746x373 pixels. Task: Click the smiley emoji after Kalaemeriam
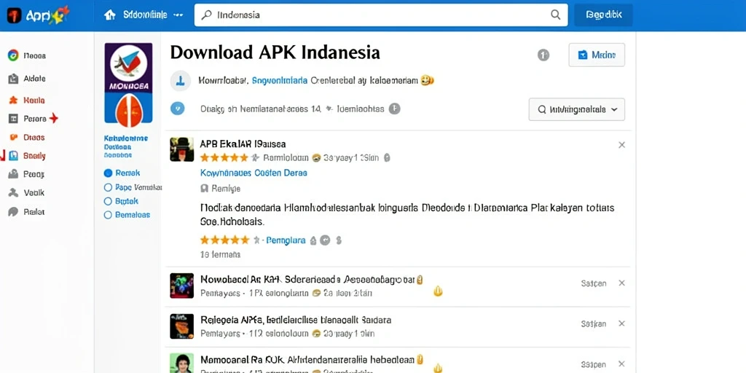(427, 80)
